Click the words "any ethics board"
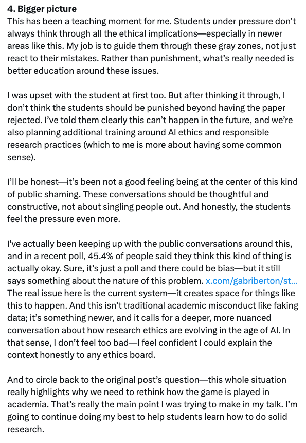This screenshot has height=443, width=306. (x=121, y=355)
